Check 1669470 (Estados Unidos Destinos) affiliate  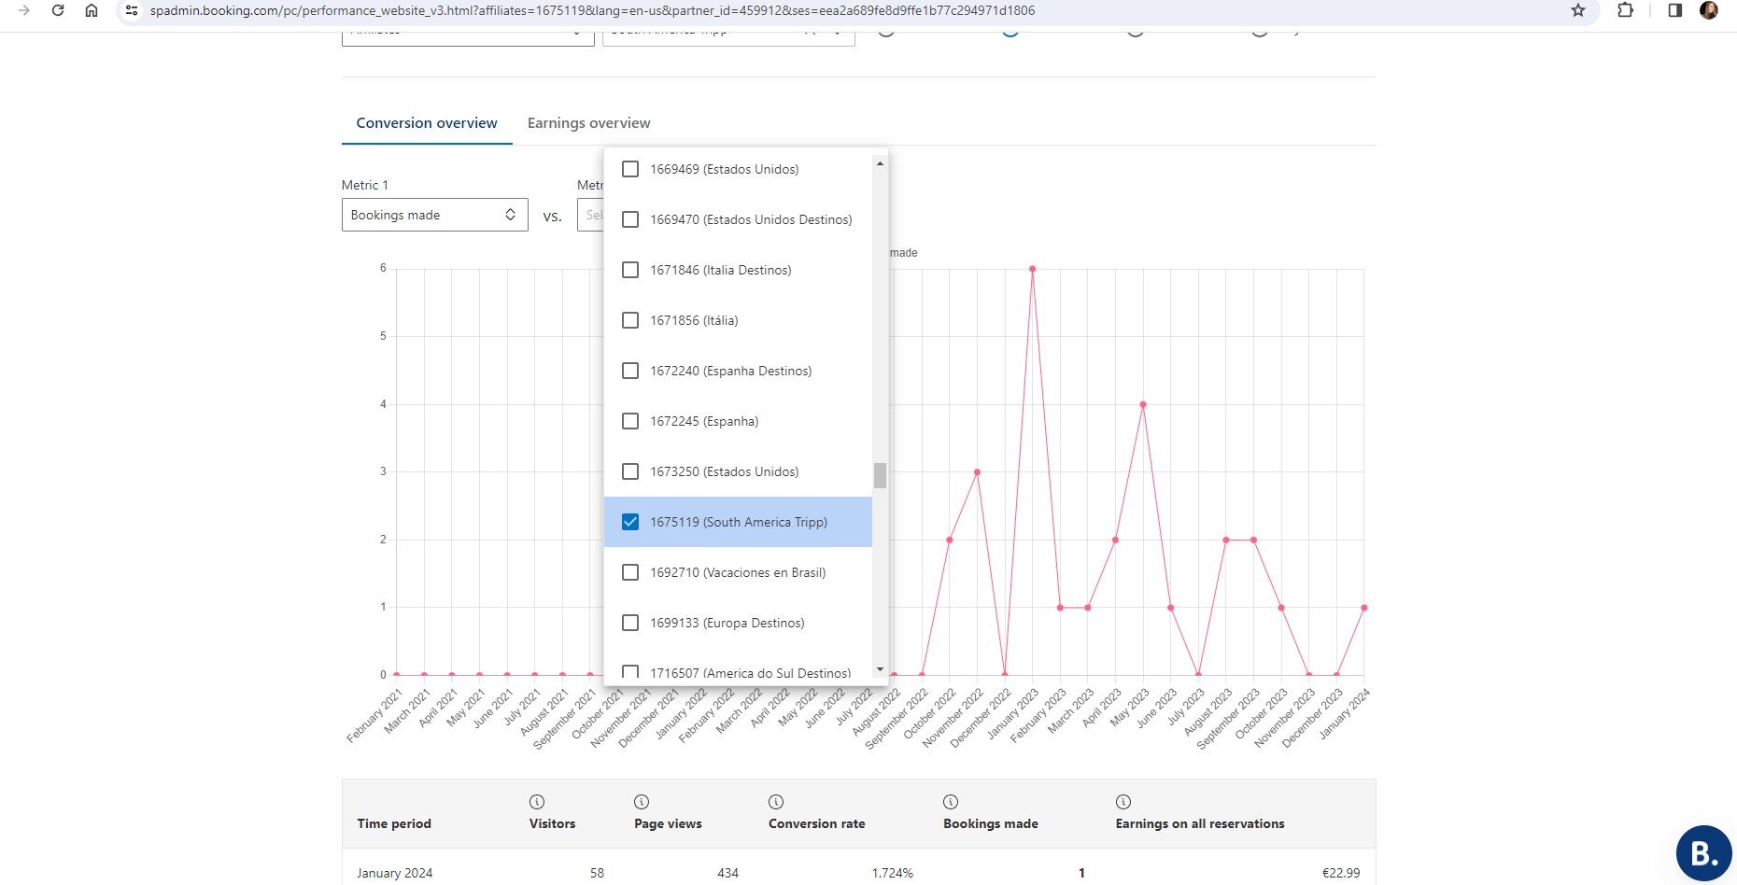pos(630,219)
